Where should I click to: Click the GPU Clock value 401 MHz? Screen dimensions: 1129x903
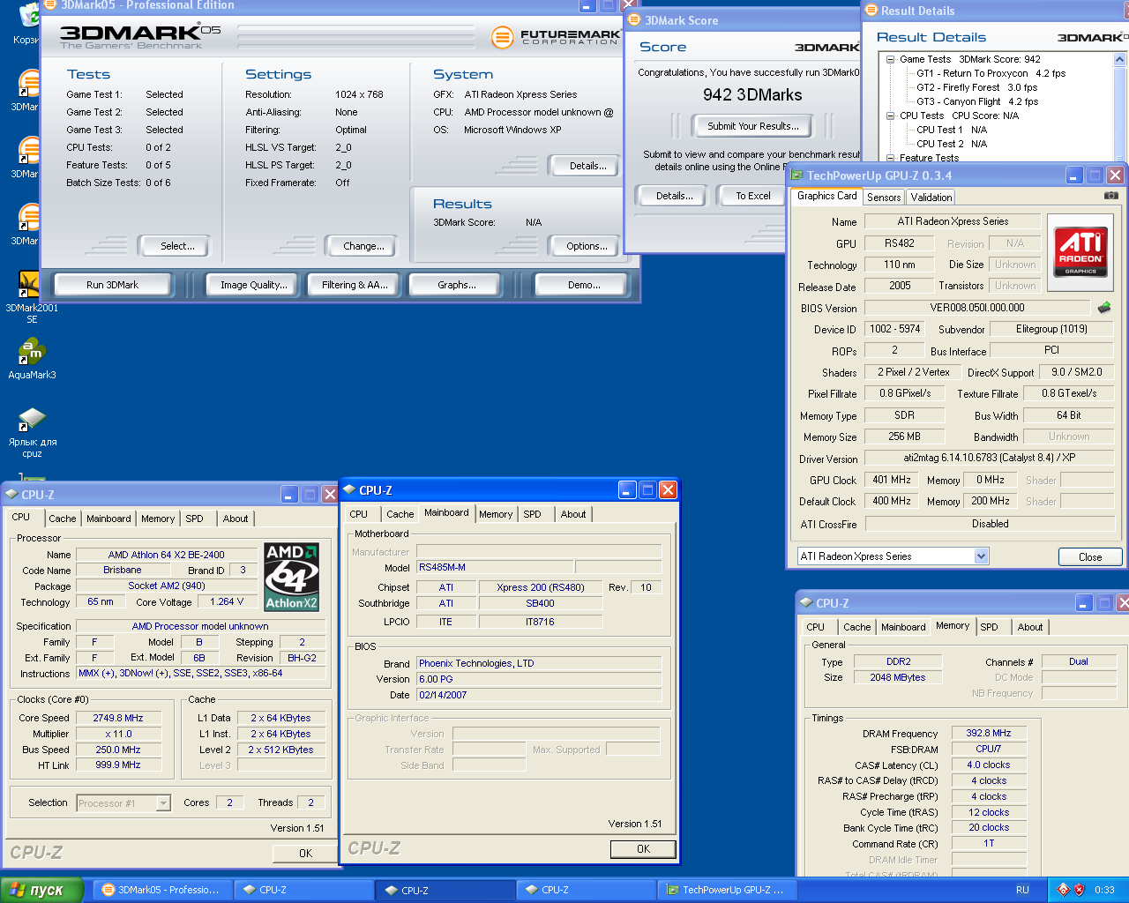point(892,480)
